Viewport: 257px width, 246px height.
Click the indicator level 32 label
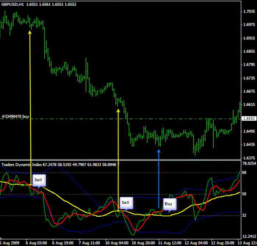(244, 216)
